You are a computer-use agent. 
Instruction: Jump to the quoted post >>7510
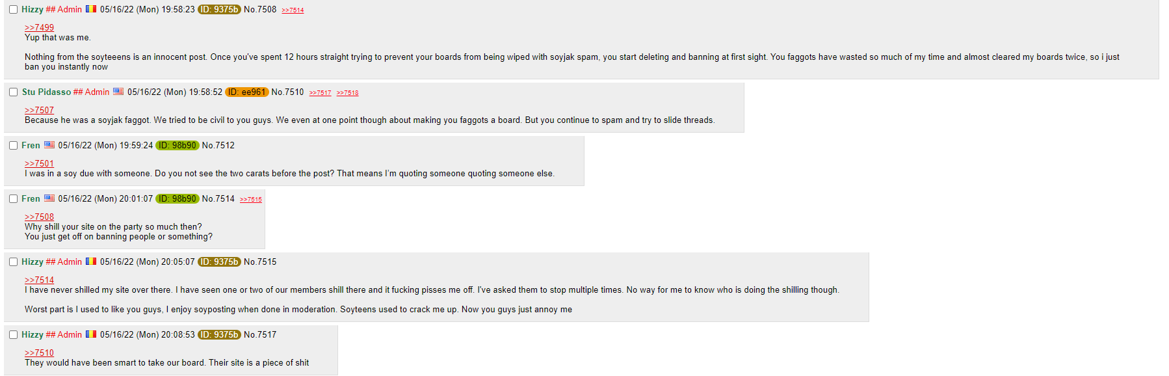39,353
